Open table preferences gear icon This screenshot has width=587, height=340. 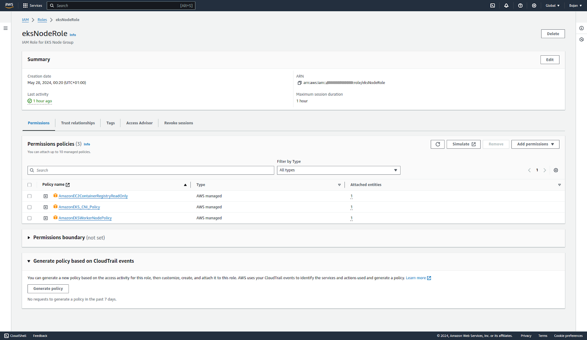tap(556, 170)
